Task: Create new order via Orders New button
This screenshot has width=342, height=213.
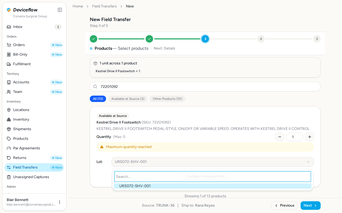Action: tap(57, 45)
